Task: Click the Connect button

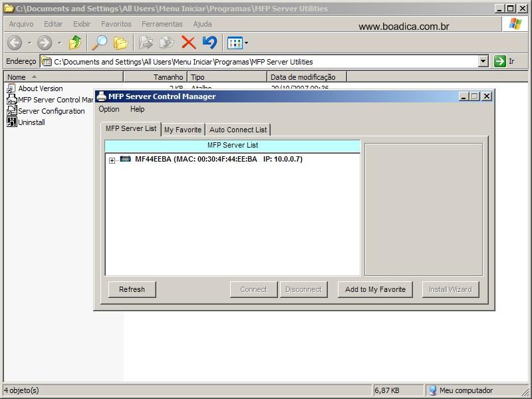Action: coord(253,289)
